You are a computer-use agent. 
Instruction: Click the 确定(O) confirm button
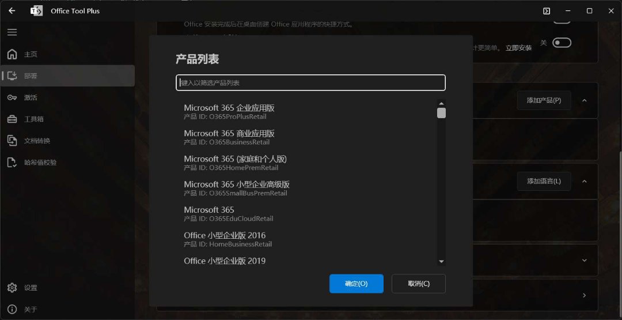356,284
